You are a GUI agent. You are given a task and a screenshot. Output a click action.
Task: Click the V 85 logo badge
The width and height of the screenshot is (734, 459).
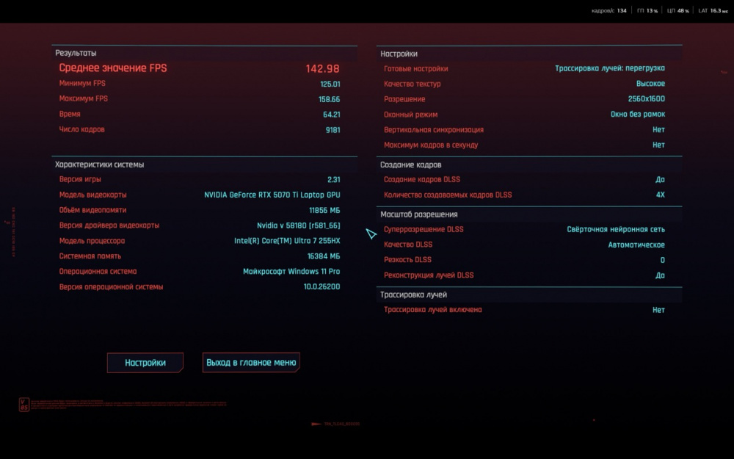[24, 404]
